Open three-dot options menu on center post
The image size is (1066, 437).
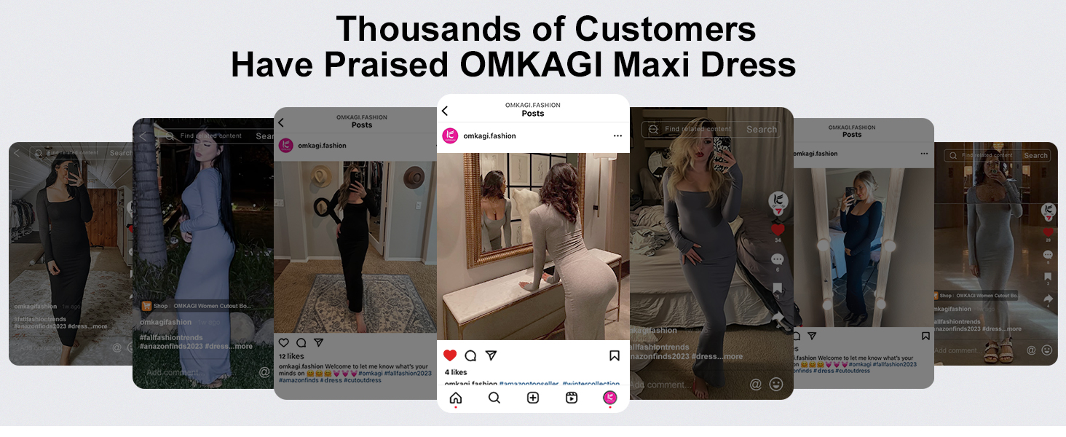(x=617, y=136)
